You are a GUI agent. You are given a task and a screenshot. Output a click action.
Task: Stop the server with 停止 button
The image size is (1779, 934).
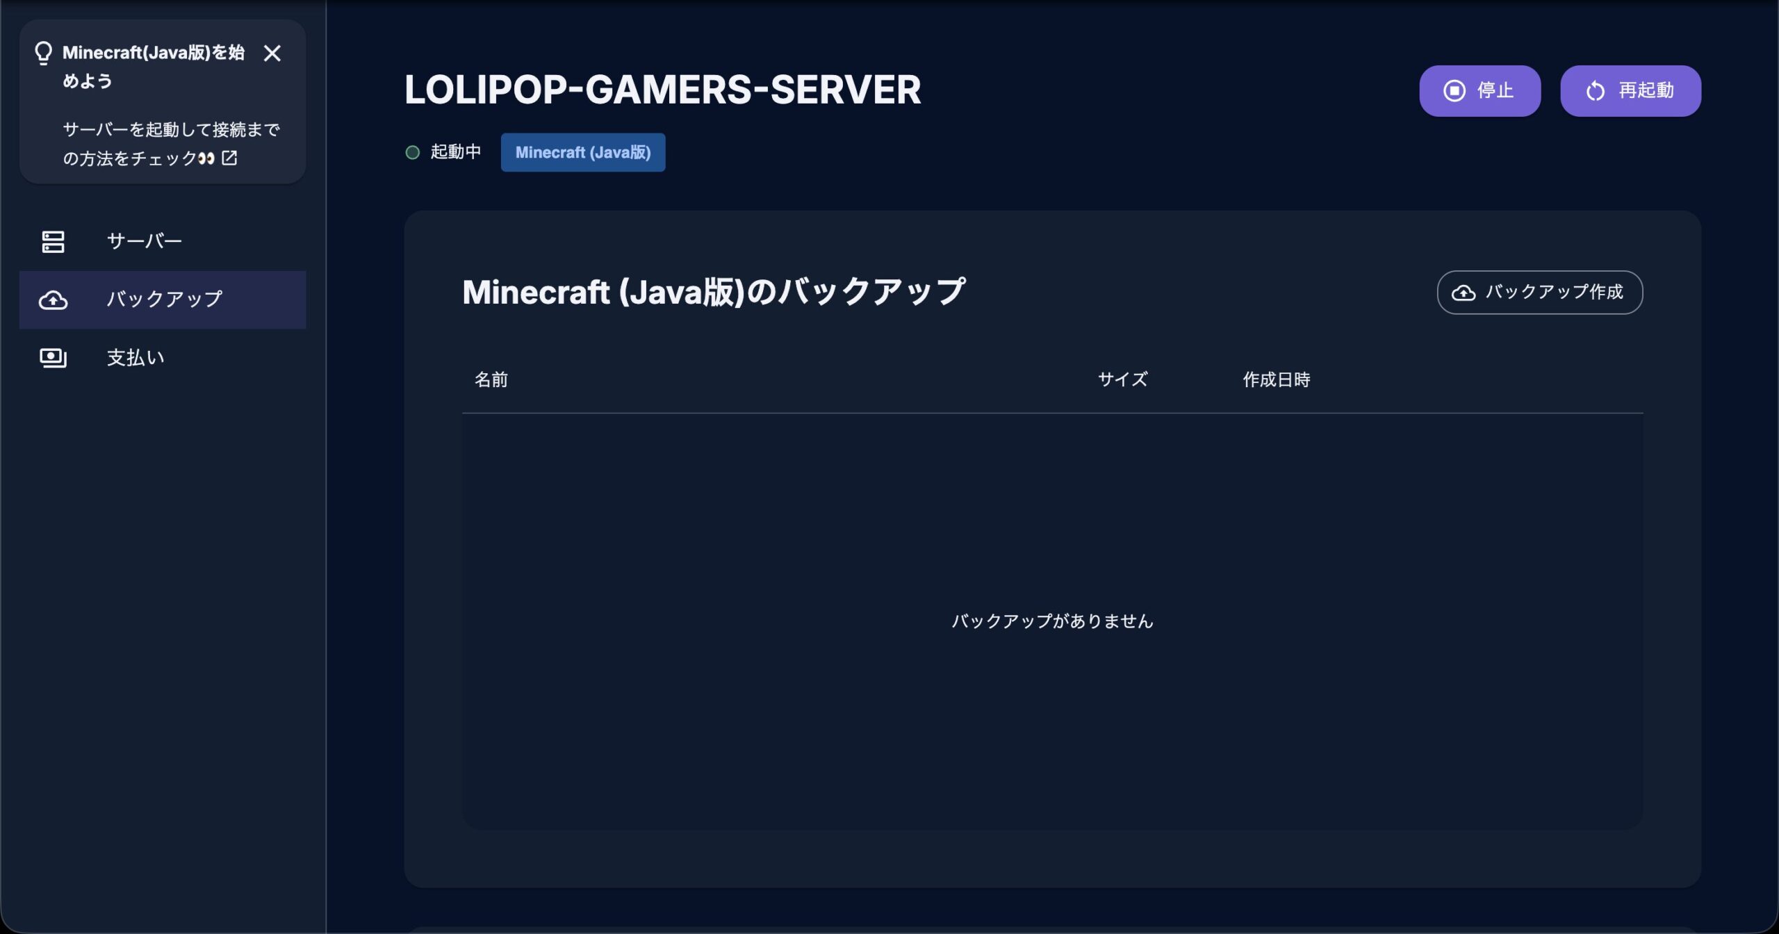[x=1479, y=90]
